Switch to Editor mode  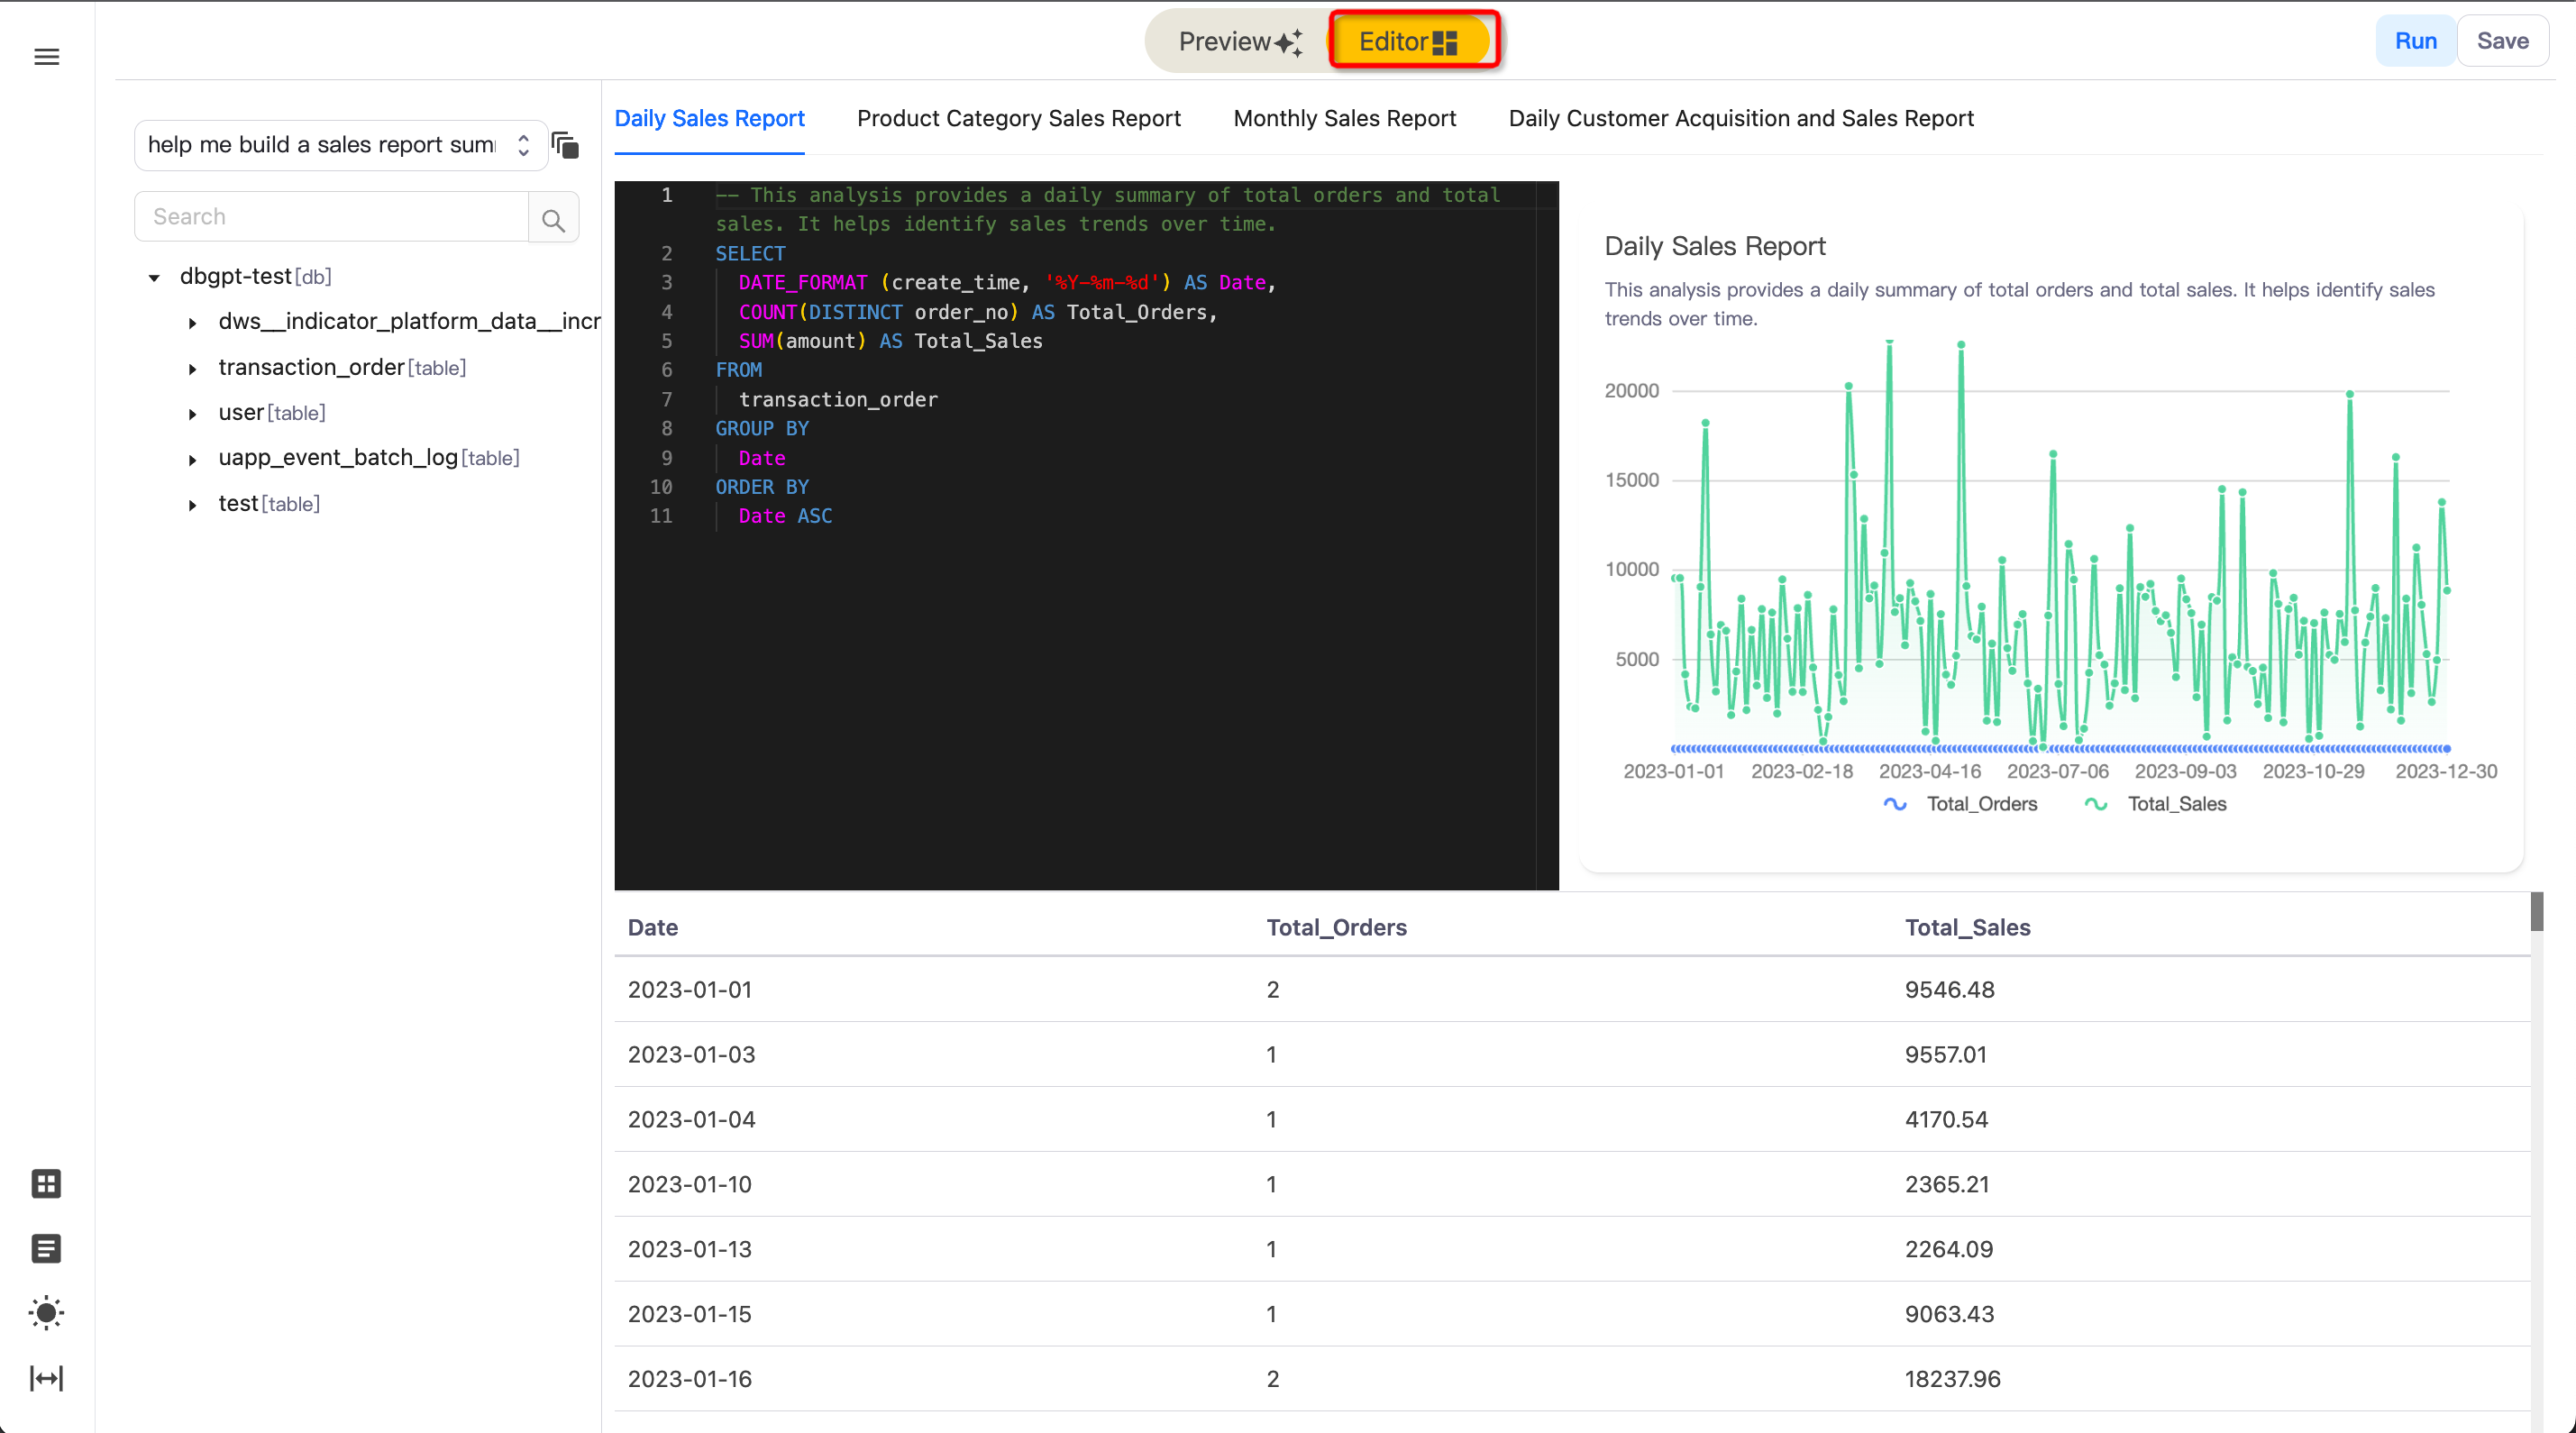[x=1408, y=42]
